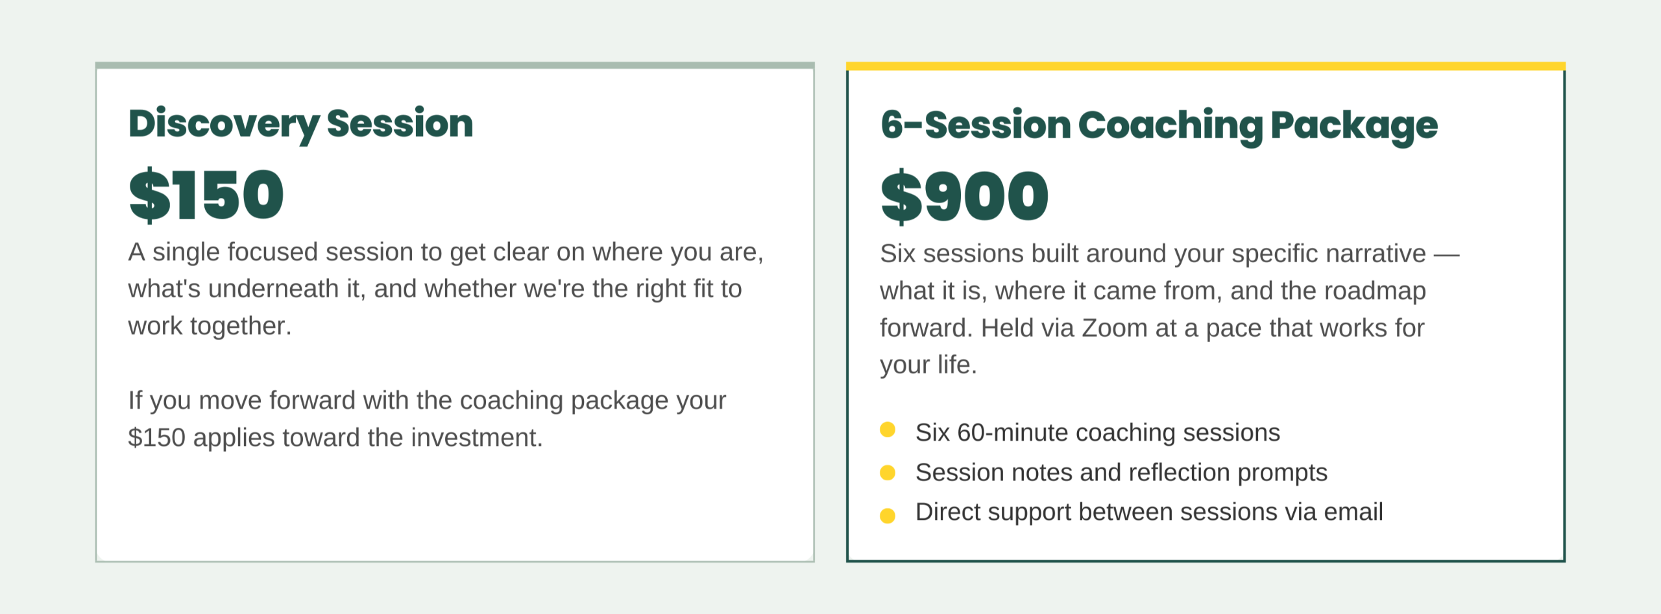Click the yellow bullet beside Direct support

pos(888,515)
